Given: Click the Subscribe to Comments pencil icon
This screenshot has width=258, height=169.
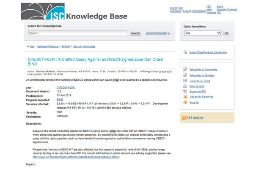Looking at the screenshot, I should 185,69.
